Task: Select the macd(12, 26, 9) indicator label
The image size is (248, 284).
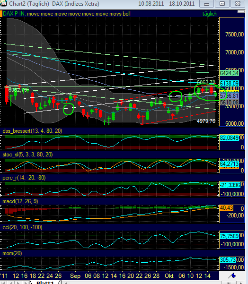Action: click(20, 201)
